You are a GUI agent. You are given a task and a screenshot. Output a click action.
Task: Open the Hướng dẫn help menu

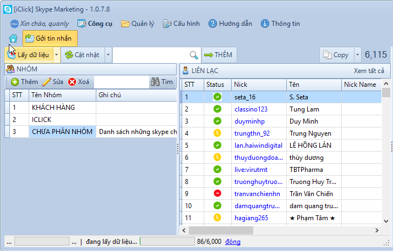pos(230,24)
